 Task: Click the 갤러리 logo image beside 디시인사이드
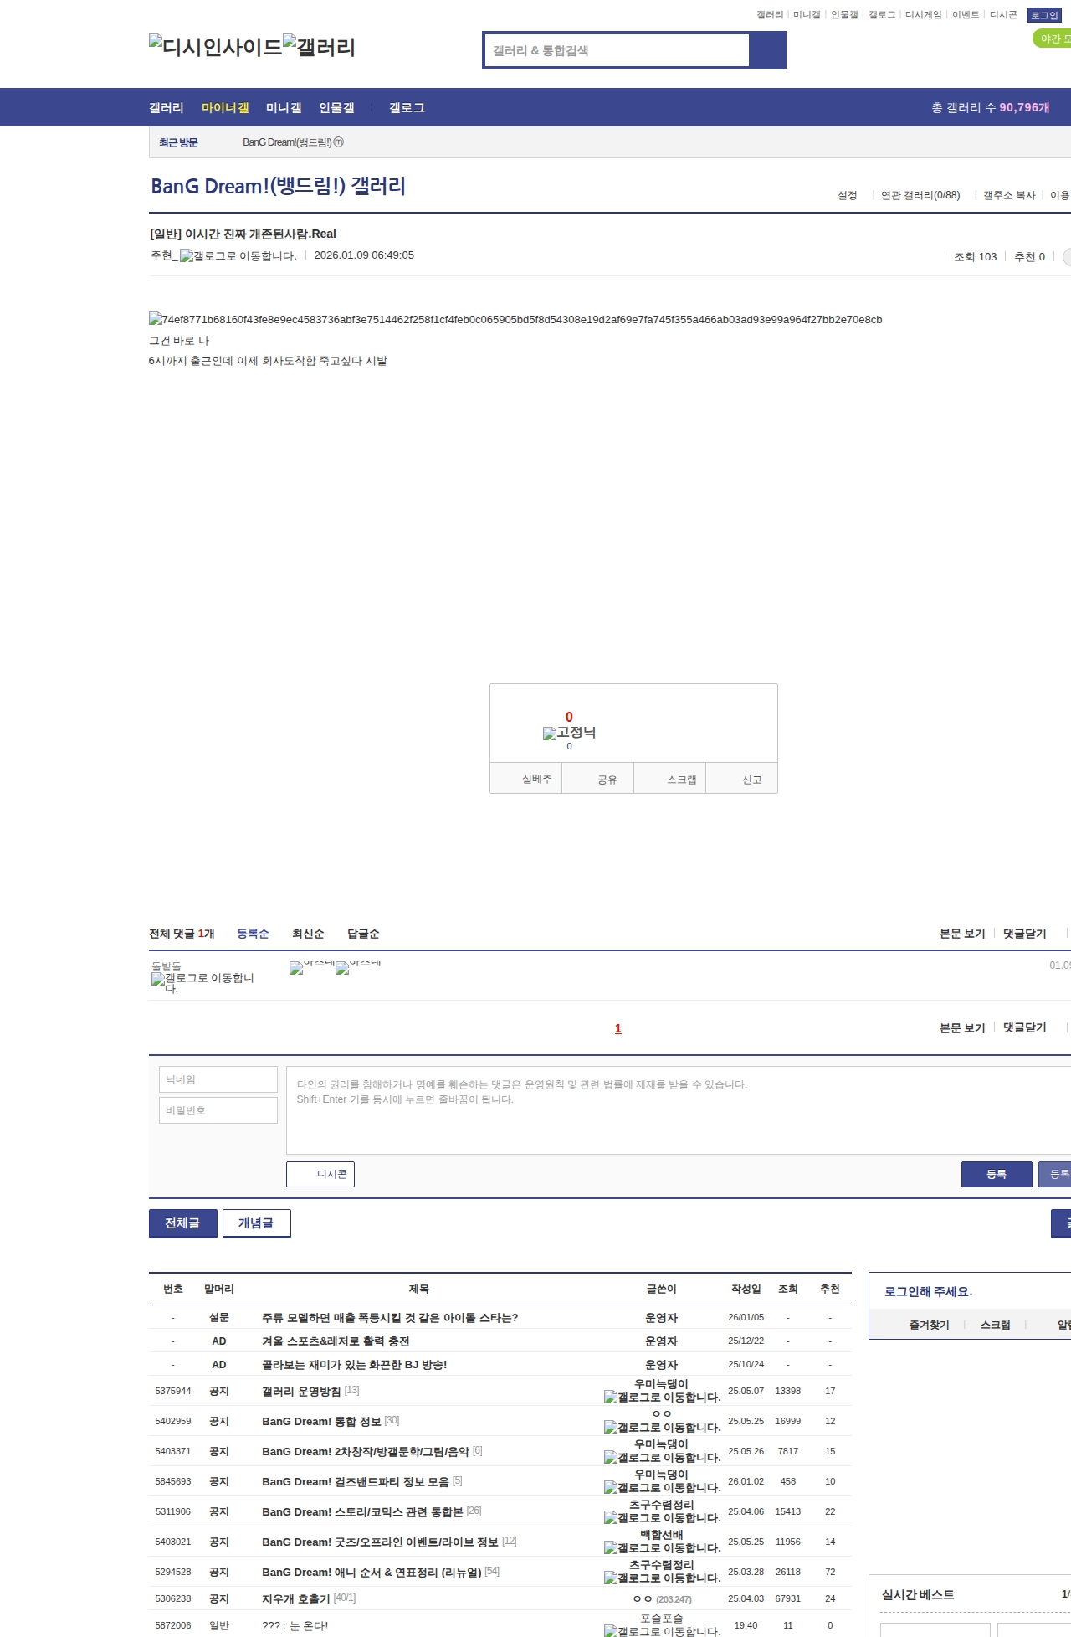[319, 46]
